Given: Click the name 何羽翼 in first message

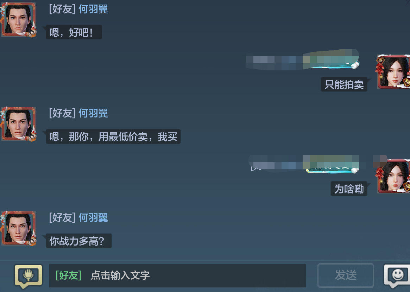Looking at the screenshot, I should coord(93,9).
